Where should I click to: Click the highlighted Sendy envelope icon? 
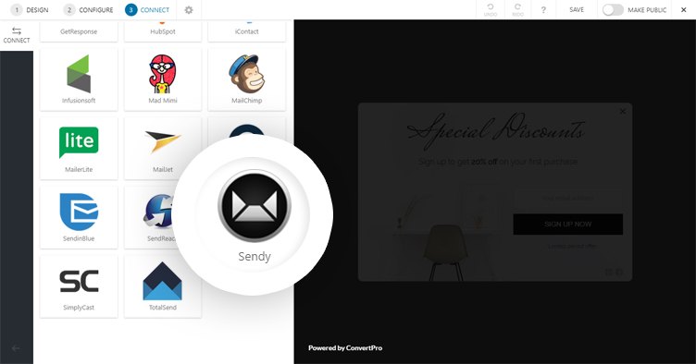pos(255,206)
